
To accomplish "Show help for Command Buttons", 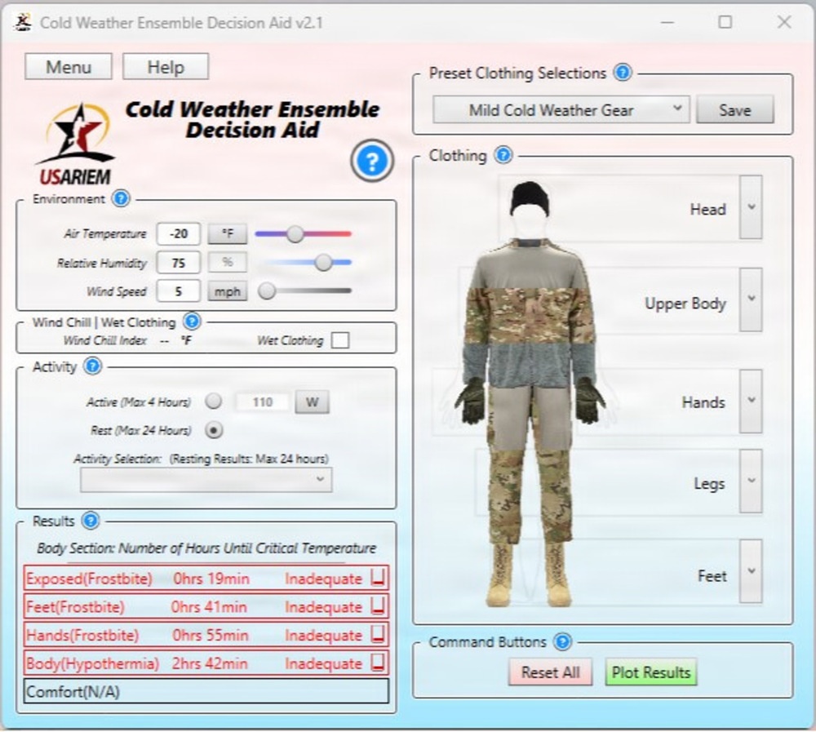I will click(x=562, y=641).
